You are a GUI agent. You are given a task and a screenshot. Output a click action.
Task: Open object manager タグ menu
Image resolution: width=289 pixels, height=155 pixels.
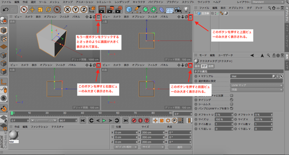pos(249,8)
